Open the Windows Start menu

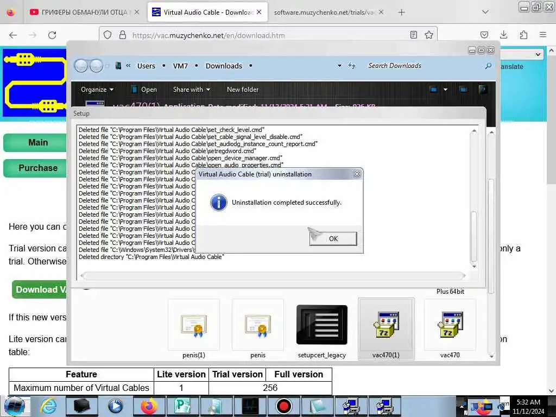(14, 406)
